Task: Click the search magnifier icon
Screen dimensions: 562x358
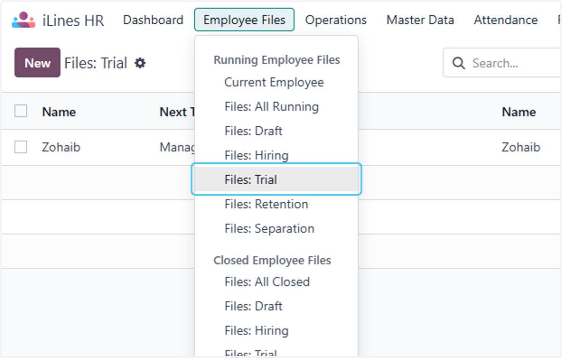Action: 459,63
